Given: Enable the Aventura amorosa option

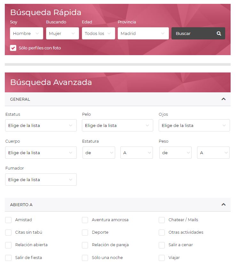Looking at the screenshot, I should point(85,220).
